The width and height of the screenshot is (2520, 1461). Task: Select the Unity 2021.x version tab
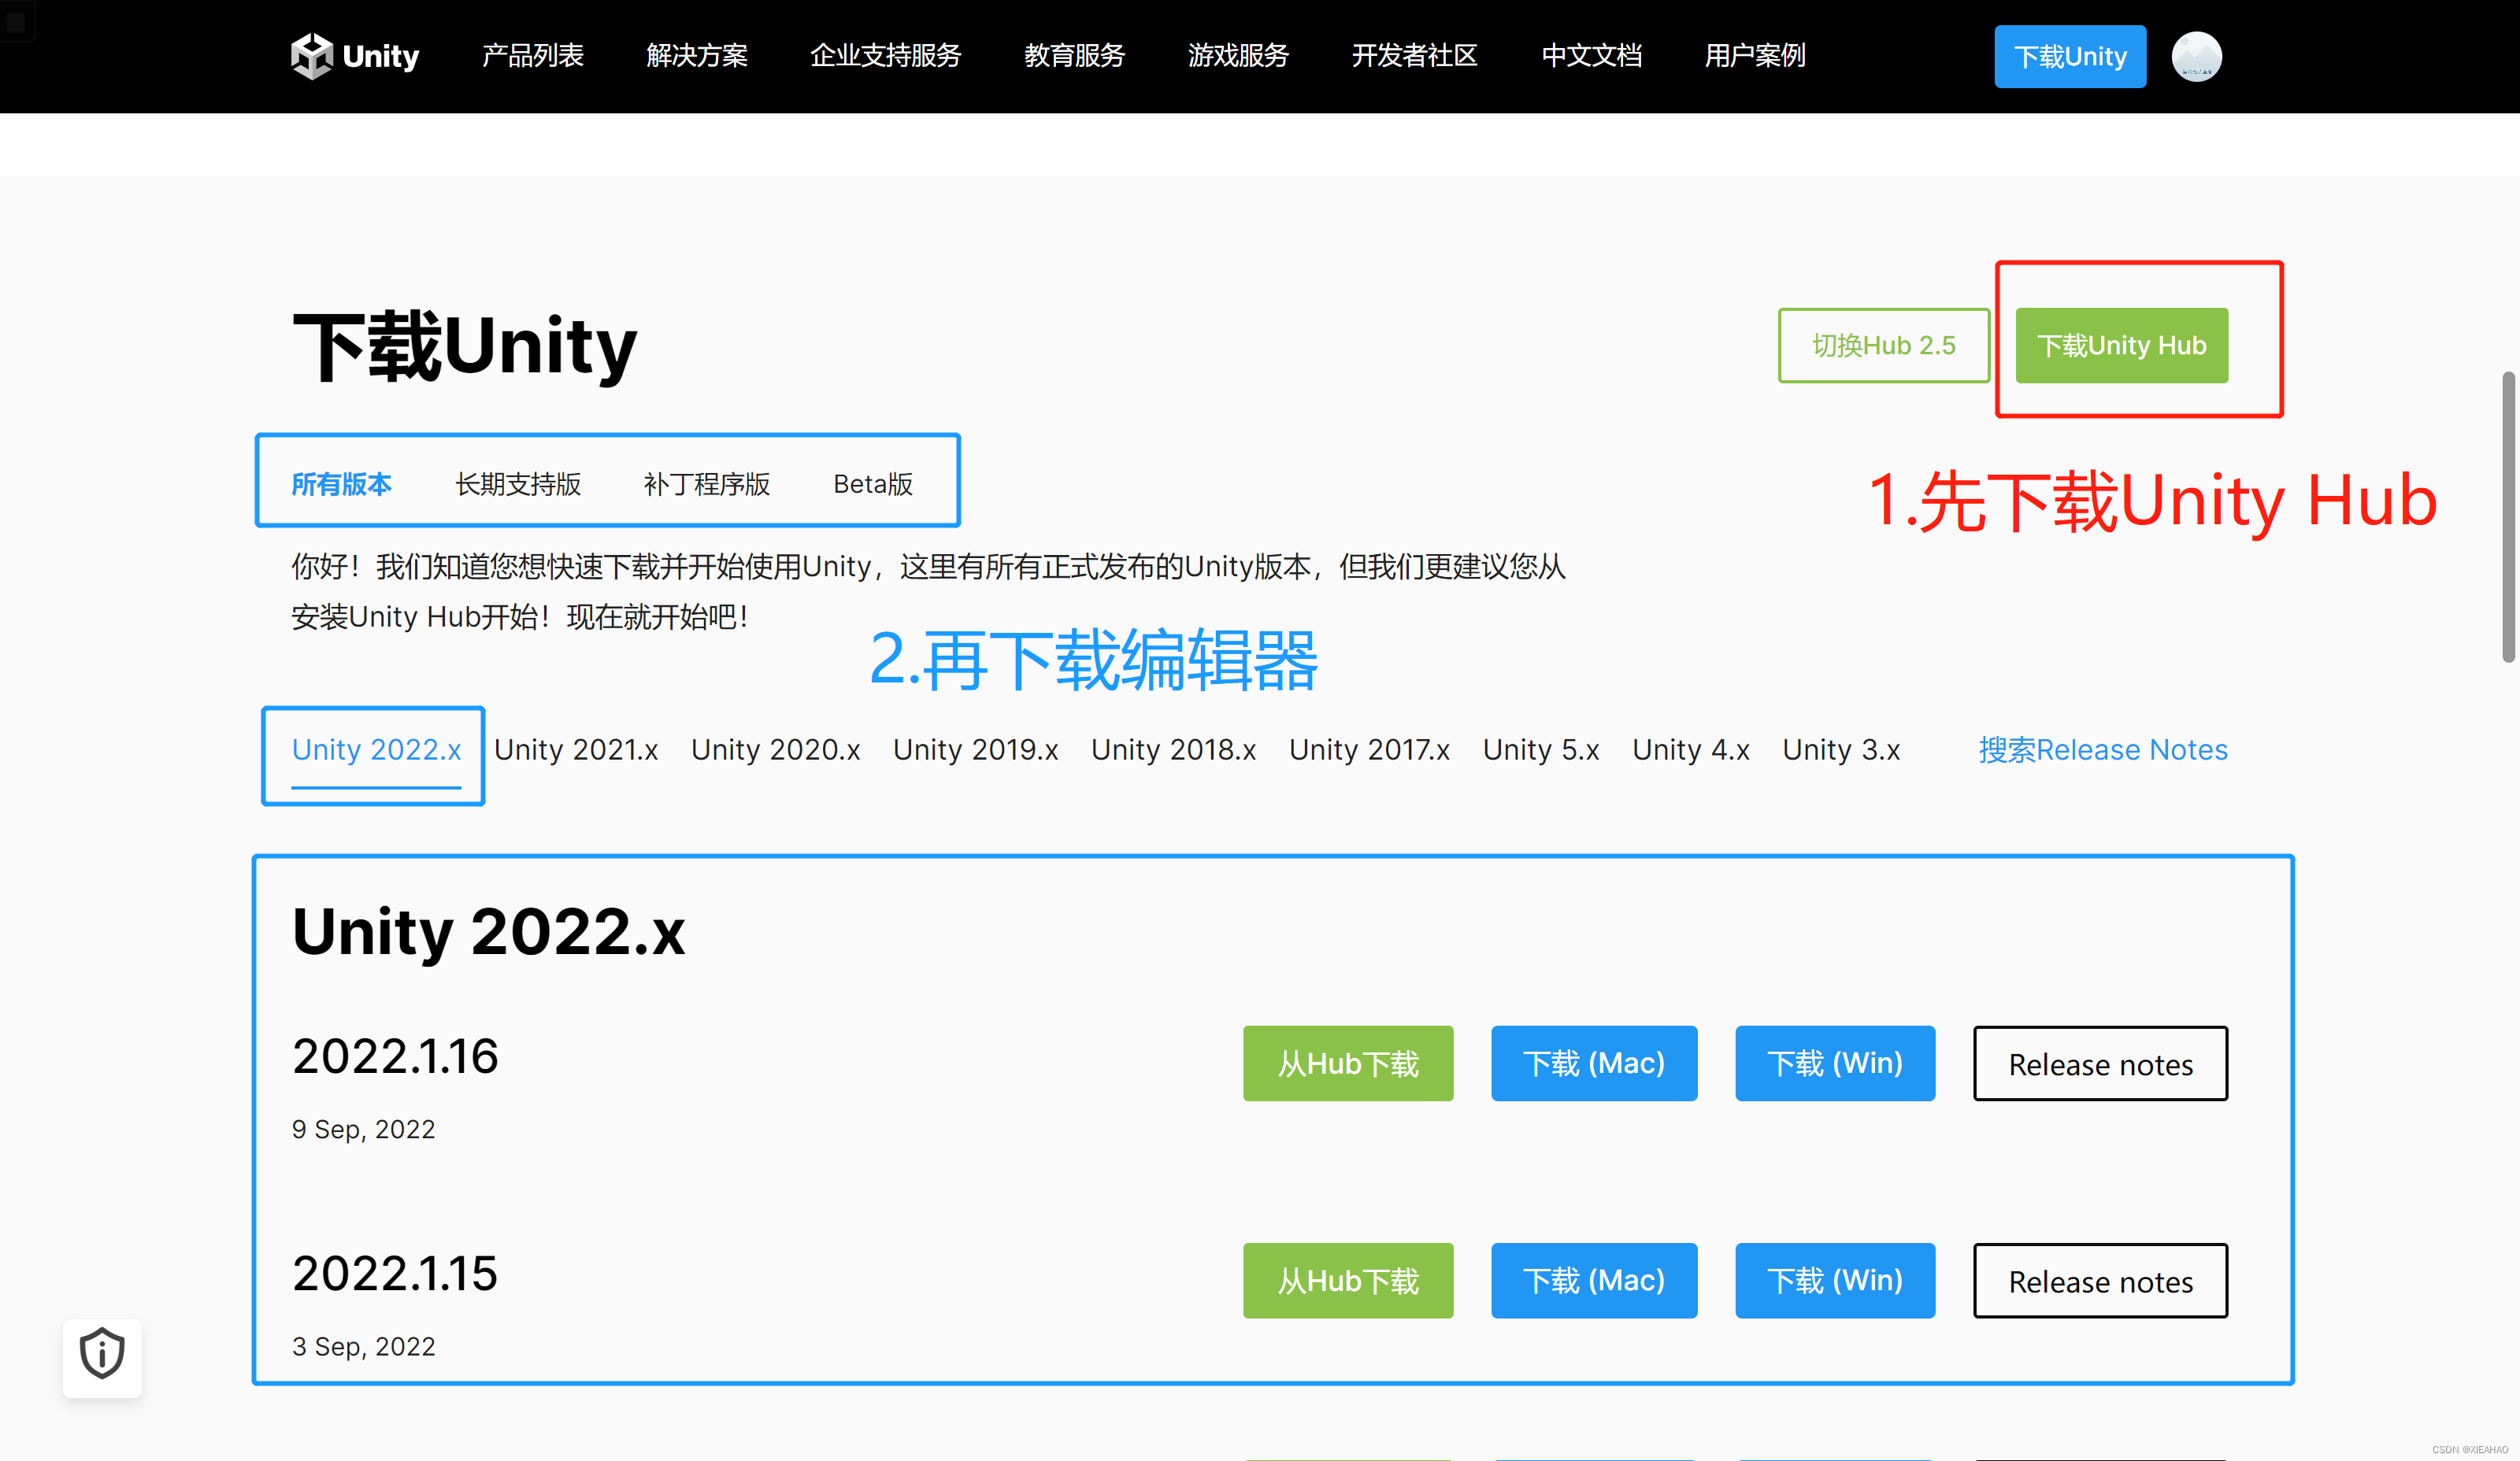[576, 749]
